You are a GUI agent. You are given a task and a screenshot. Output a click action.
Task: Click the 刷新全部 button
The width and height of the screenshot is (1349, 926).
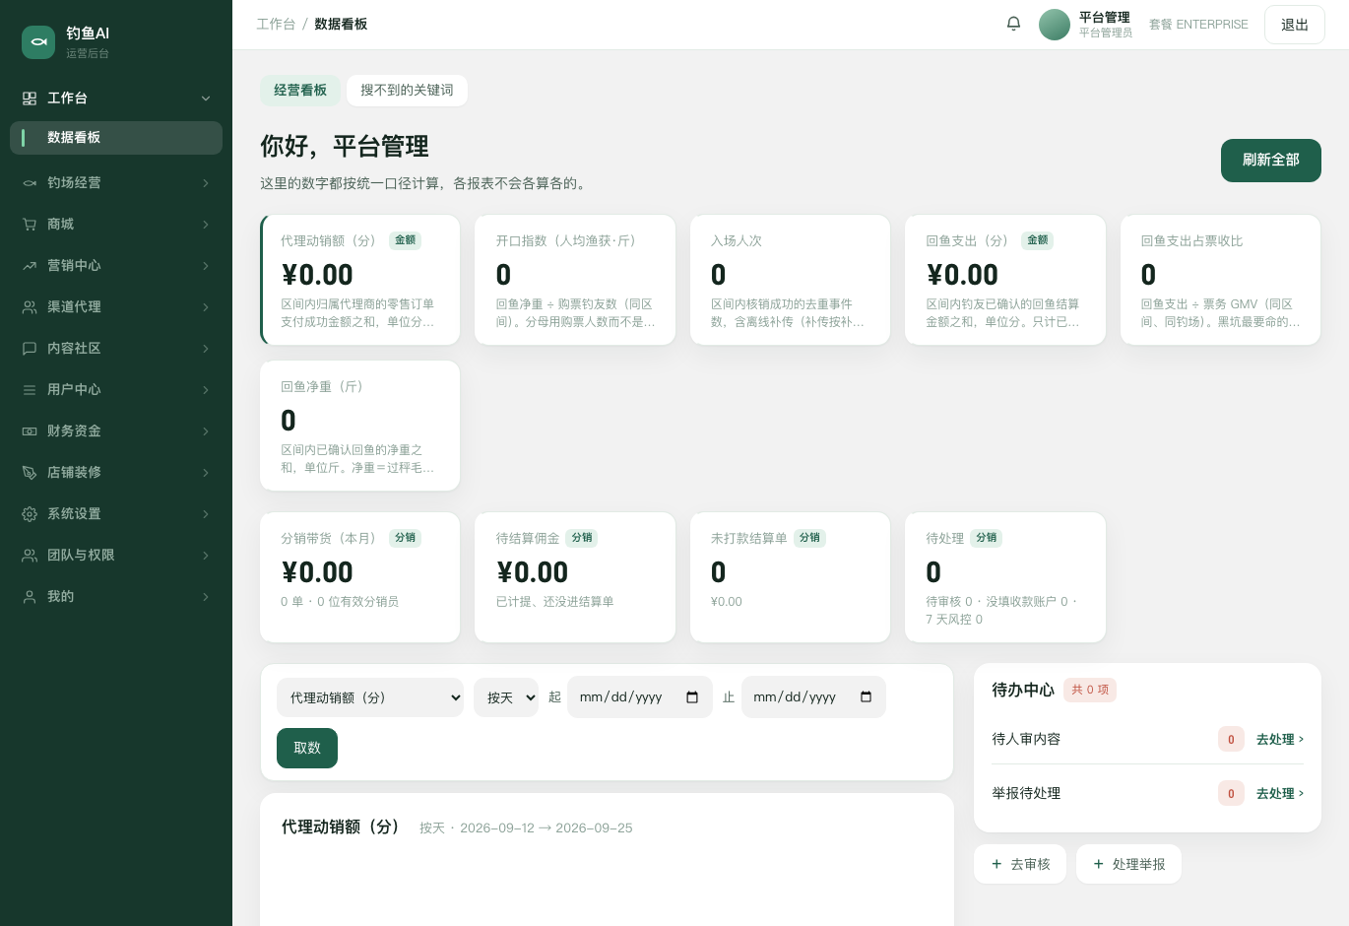pyautogui.click(x=1271, y=161)
